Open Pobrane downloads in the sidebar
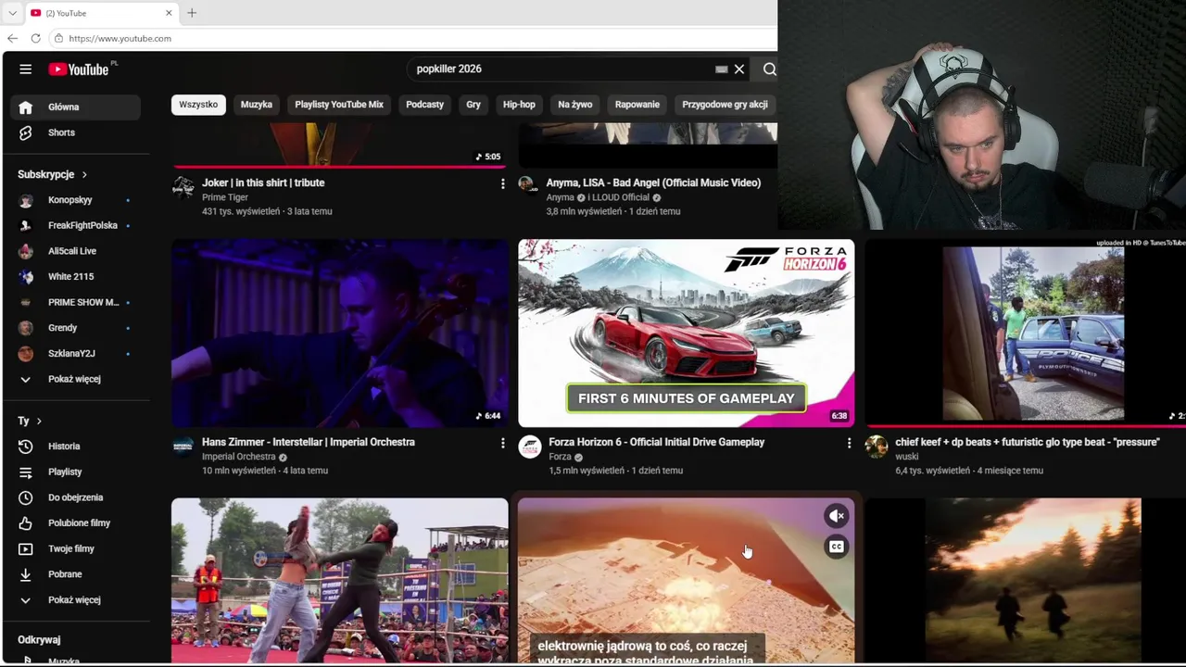Screen dimensions: 1186x667 pyautogui.click(x=76, y=574)
